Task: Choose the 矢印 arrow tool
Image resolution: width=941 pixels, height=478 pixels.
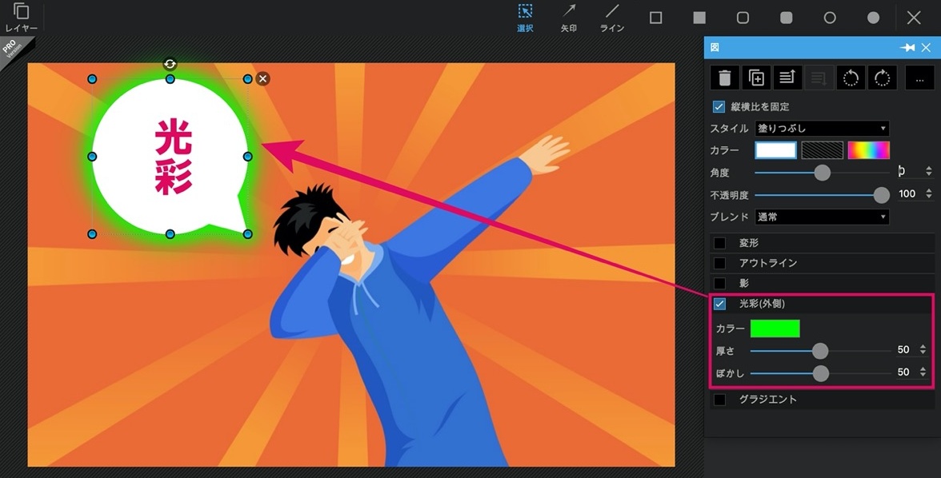Action: click(x=568, y=18)
